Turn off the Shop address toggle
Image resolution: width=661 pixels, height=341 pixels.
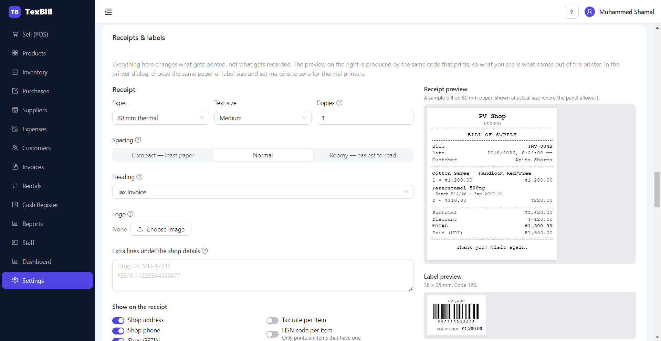pos(118,320)
